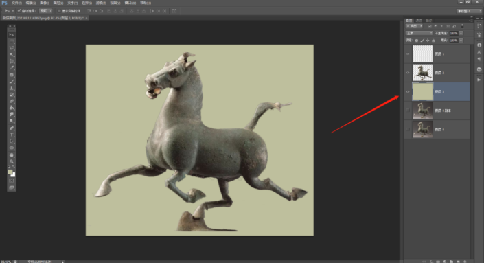This screenshot has width=484, height=263.
Task: Switch to the 路径 paths tab
Action: 429,21
